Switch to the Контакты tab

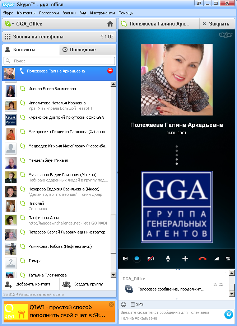pos(31,50)
